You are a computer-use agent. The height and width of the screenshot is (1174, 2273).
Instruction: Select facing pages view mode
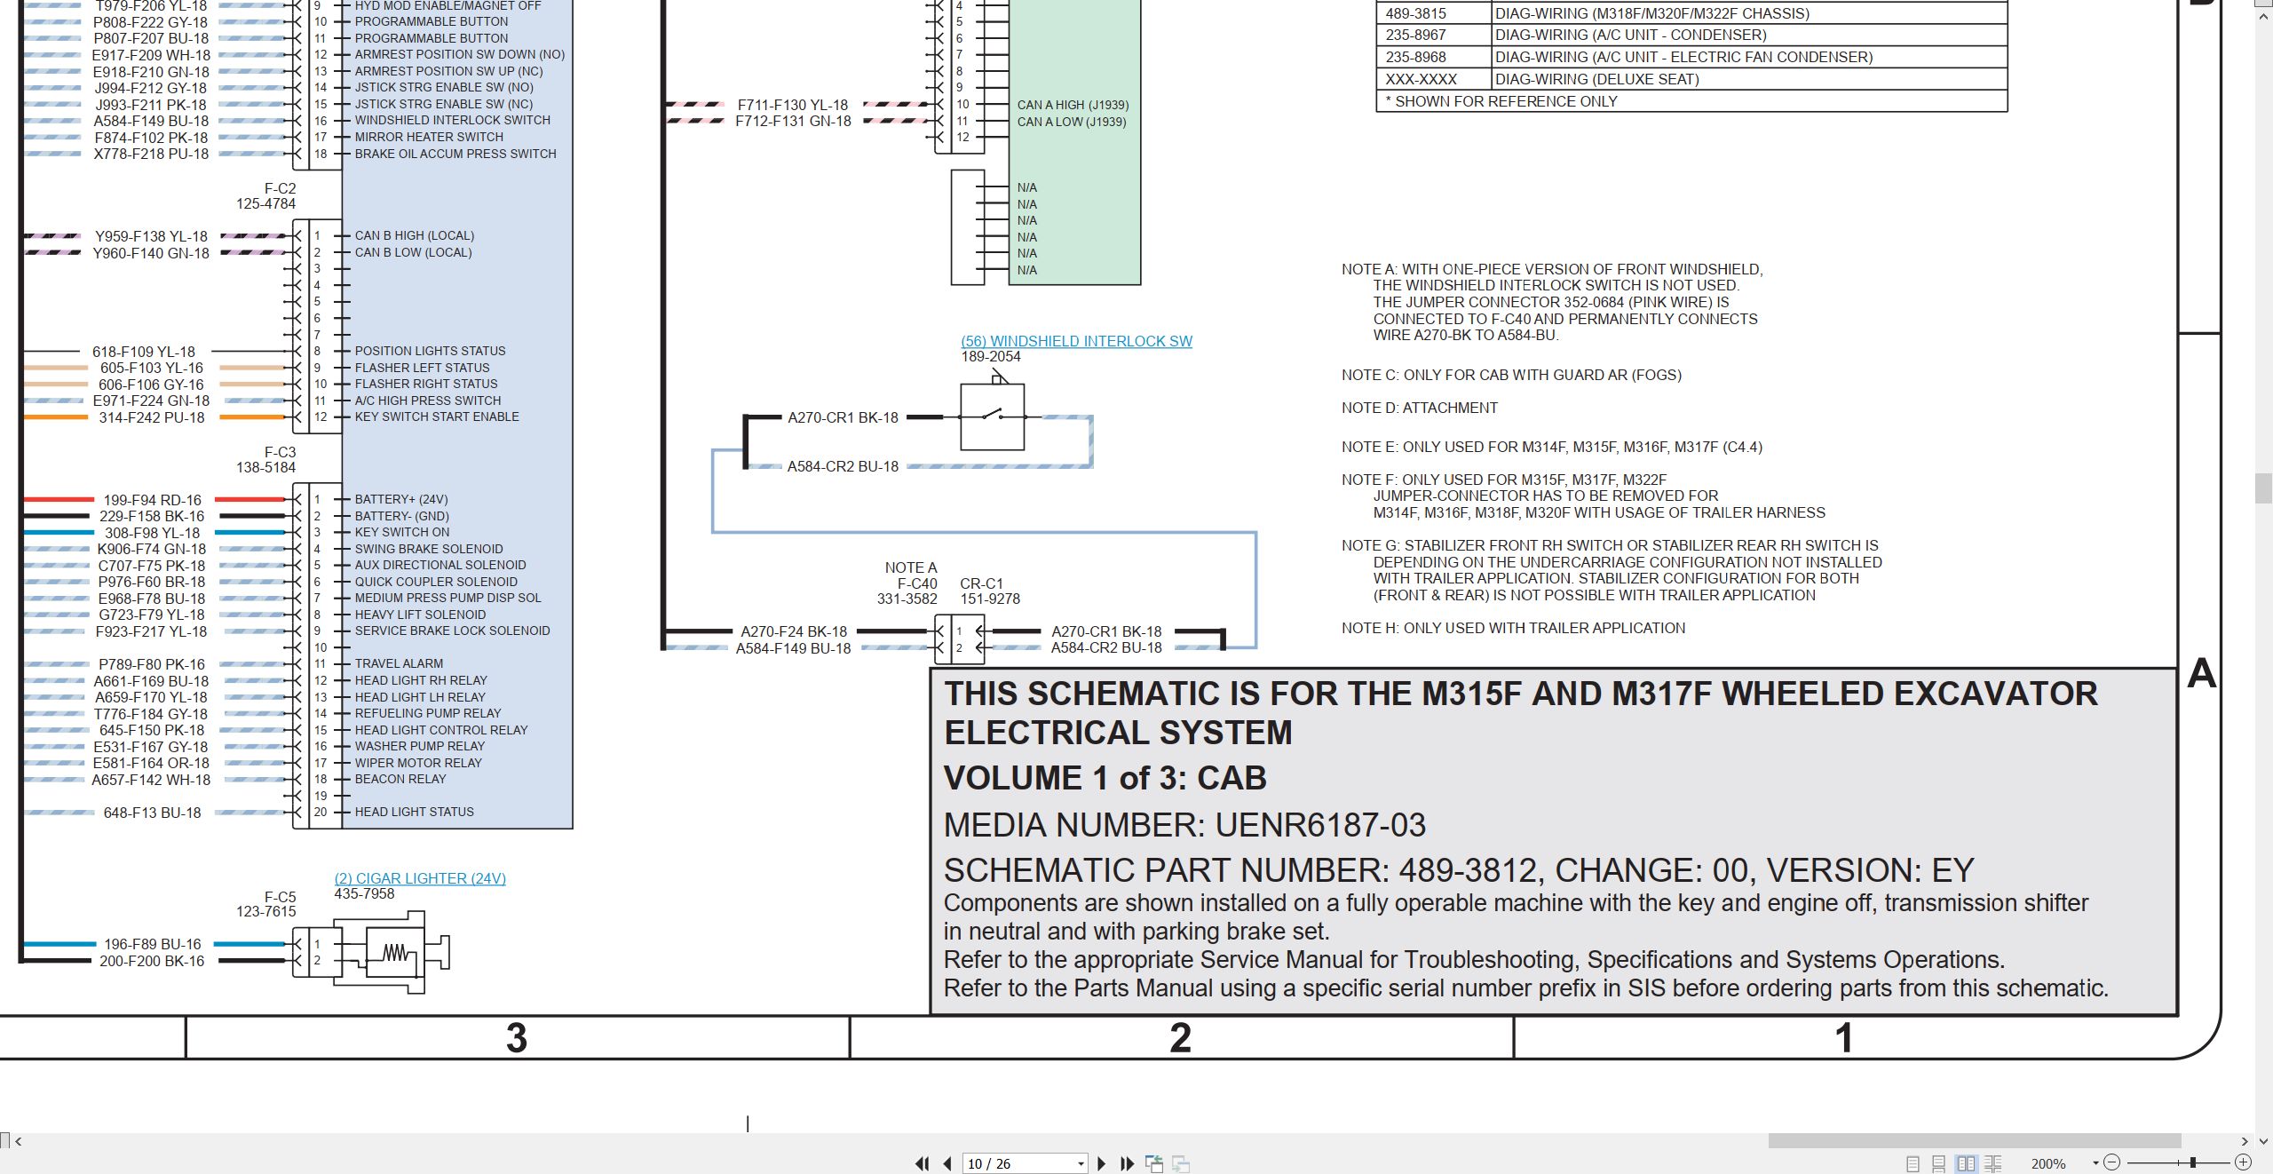point(1967,1163)
